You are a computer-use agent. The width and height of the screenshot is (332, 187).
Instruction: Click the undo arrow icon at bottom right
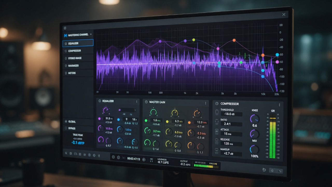pos(264,170)
